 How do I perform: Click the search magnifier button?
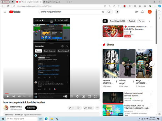pos(109,12)
